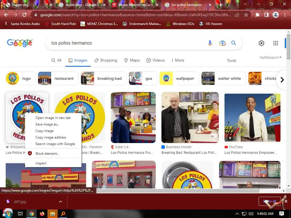Screen dimensions: 291x218
Task: Open the 'Windows ISOs' bookmark
Action: tap(180, 24)
